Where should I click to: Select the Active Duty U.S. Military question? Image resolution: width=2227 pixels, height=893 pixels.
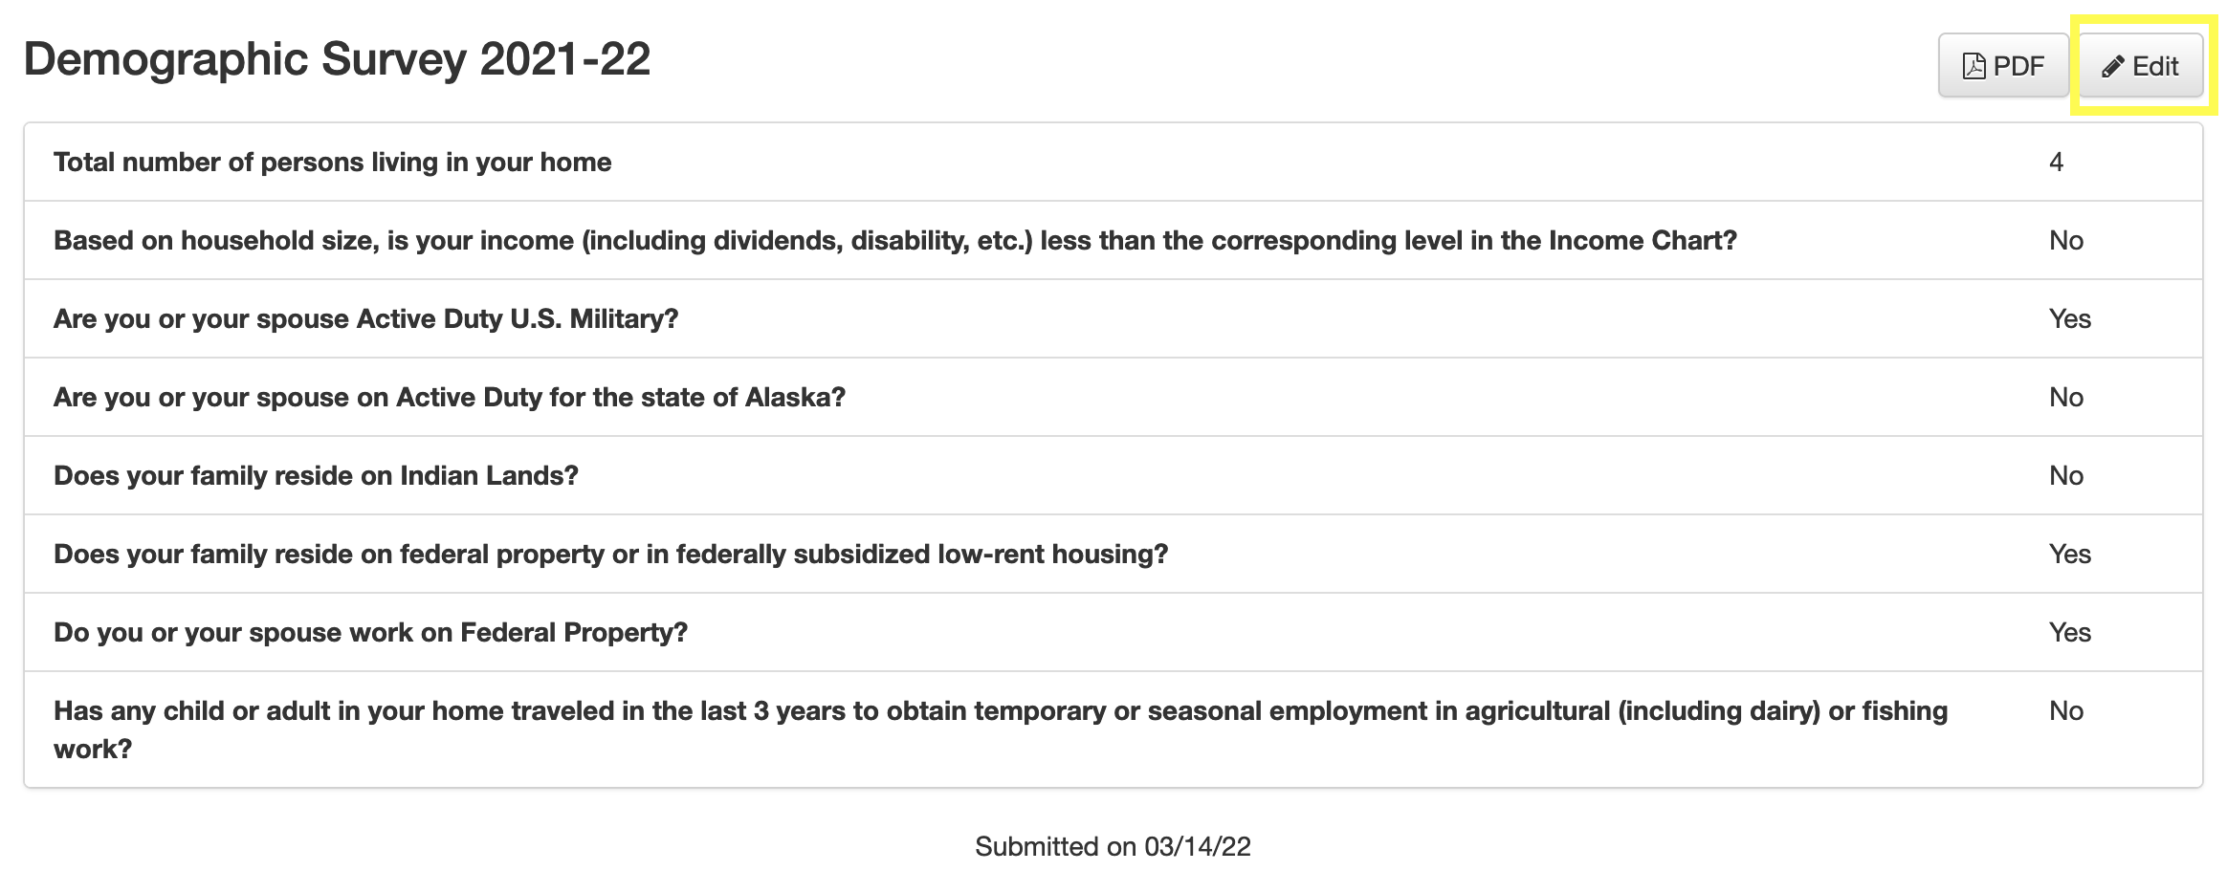click(x=365, y=318)
